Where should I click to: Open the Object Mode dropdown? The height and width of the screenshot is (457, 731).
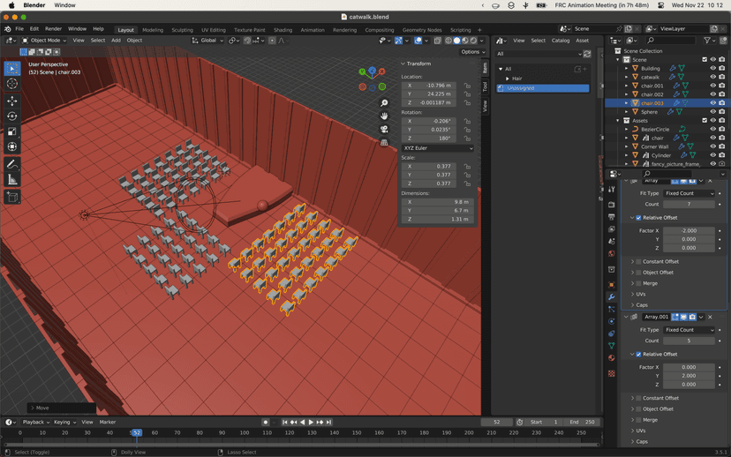point(44,40)
